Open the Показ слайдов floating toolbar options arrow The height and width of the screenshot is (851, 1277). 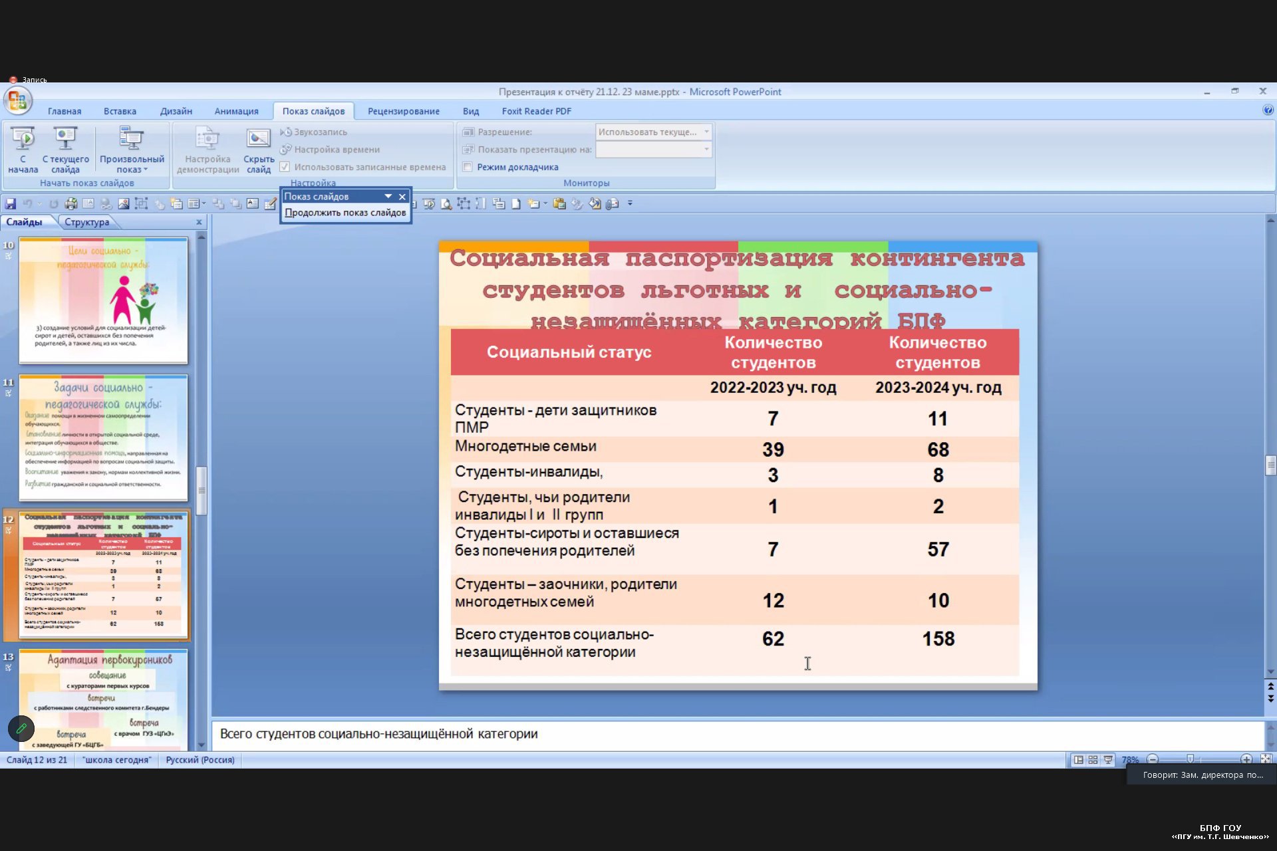[388, 196]
